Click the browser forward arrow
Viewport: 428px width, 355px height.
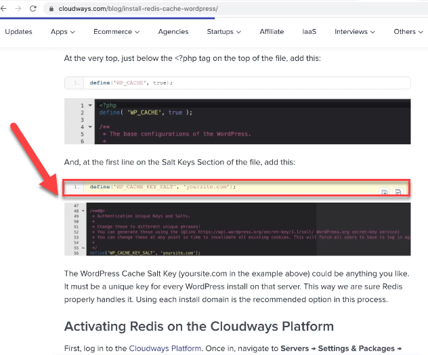[x=18, y=9]
